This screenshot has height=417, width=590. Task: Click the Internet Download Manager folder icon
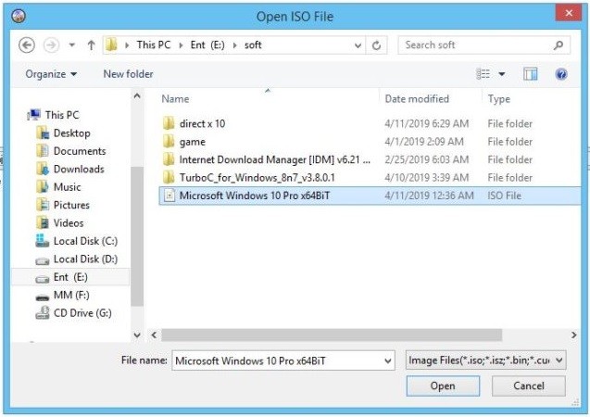pyautogui.click(x=169, y=159)
